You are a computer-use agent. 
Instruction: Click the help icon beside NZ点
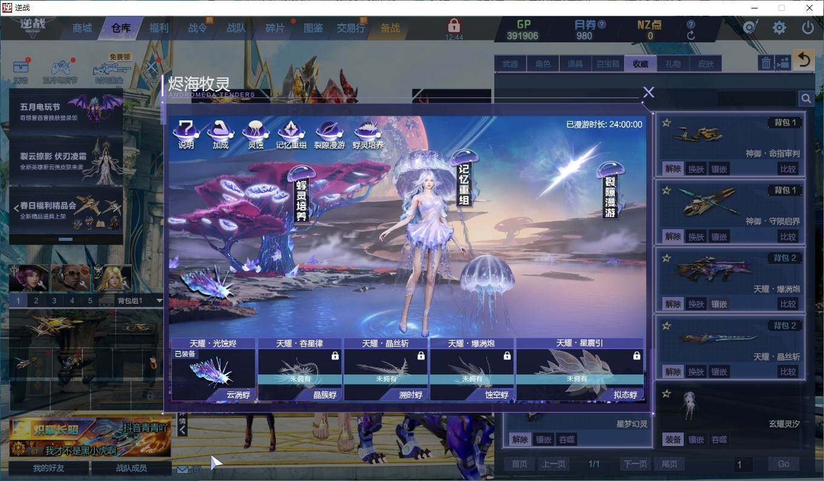coord(691,25)
